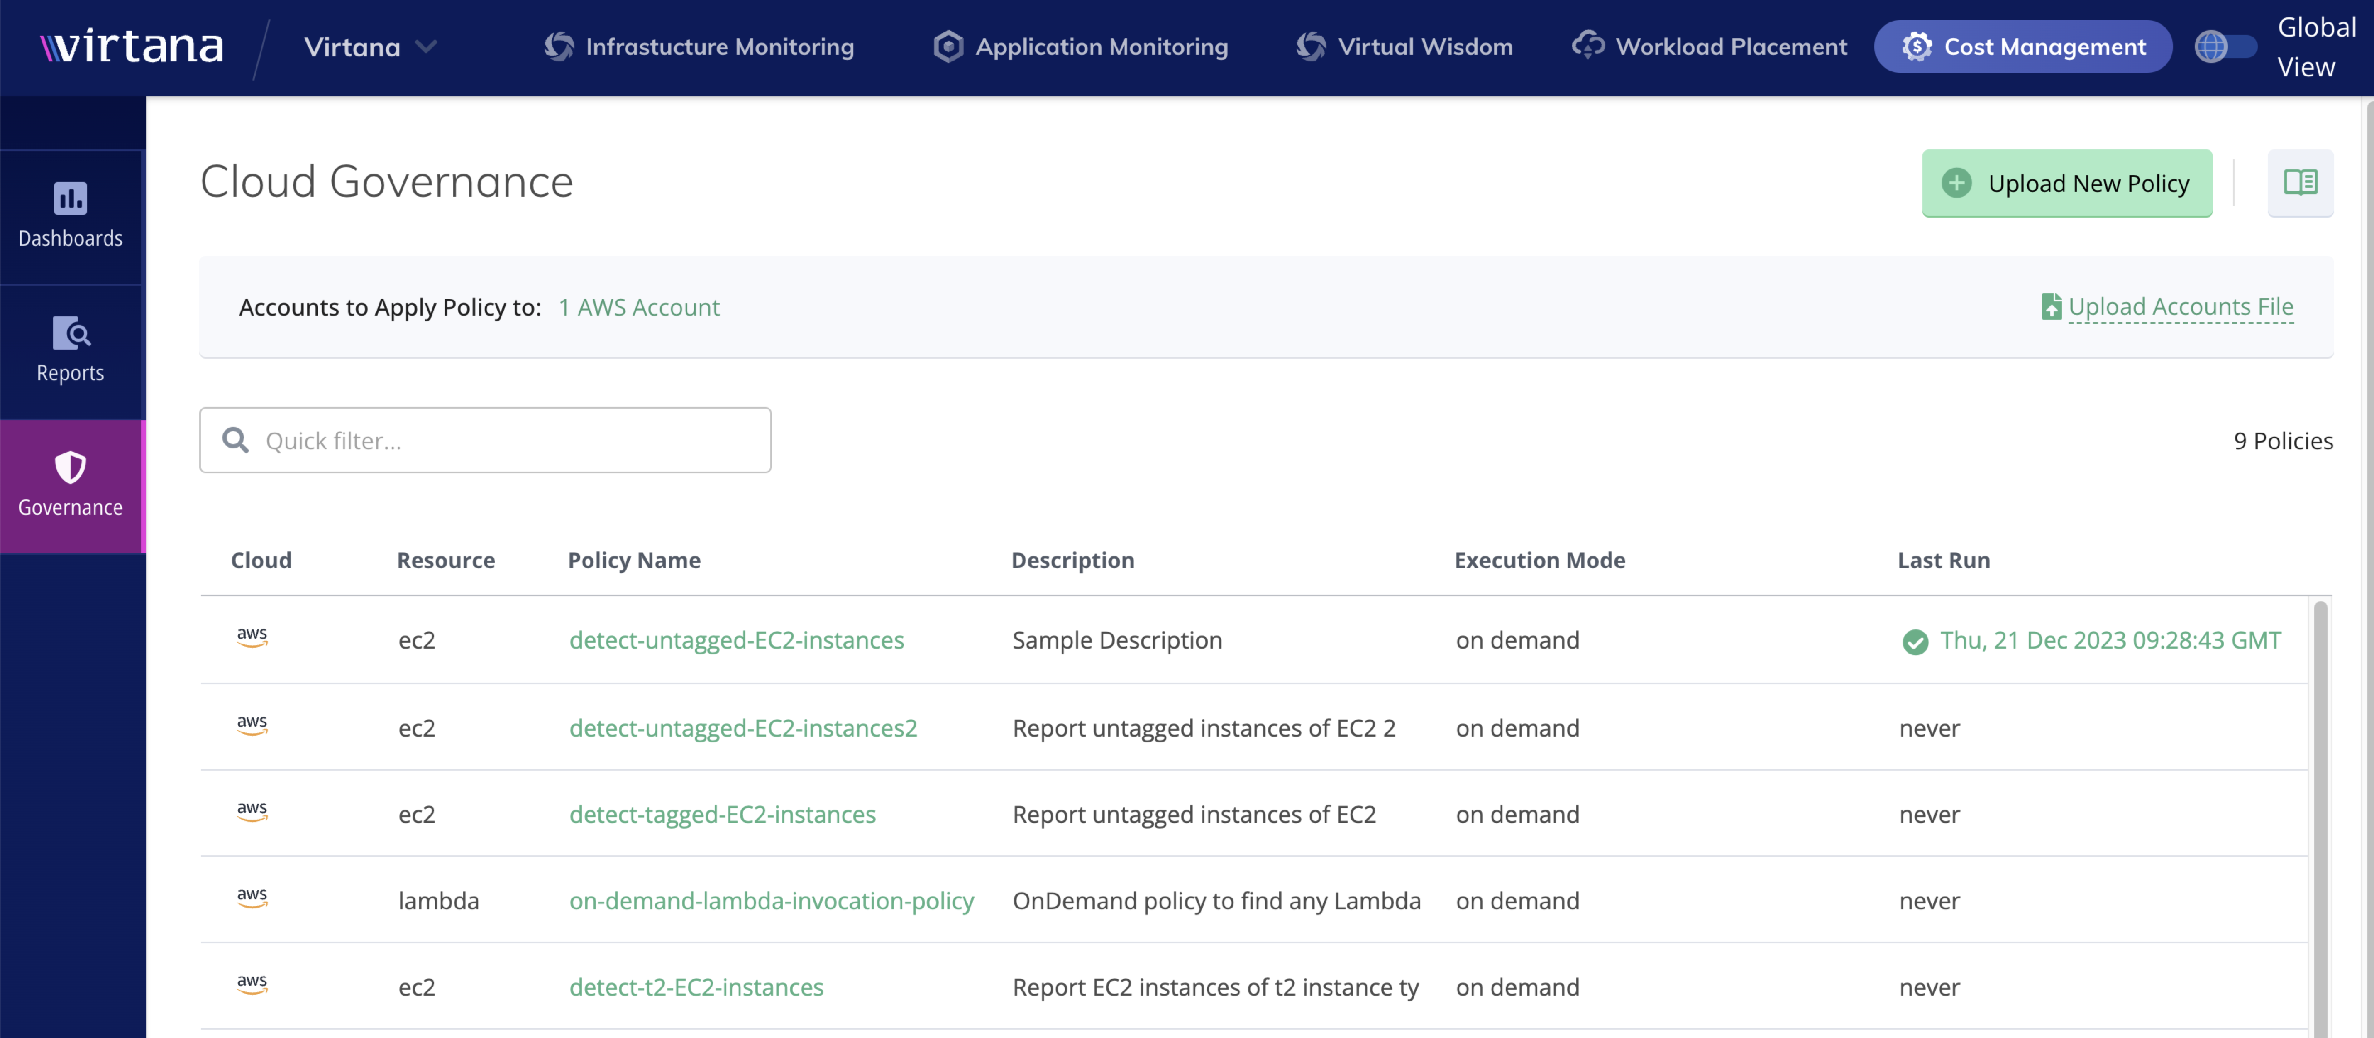Click the policies table vertical scrollbar
The height and width of the screenshot is (1038, 2374).
coord(2320,819)
